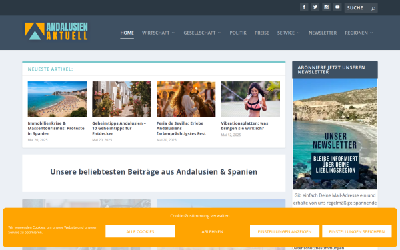
Task: Open the Regionen menu
Action: point(357,33)
